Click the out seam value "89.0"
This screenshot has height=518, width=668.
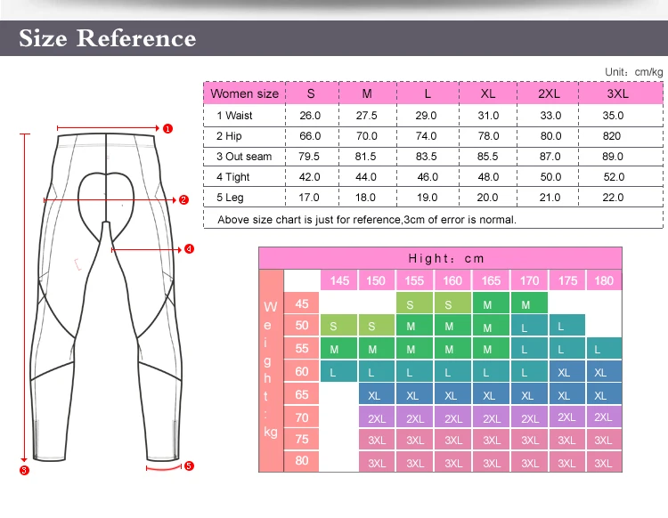point(613,157)
